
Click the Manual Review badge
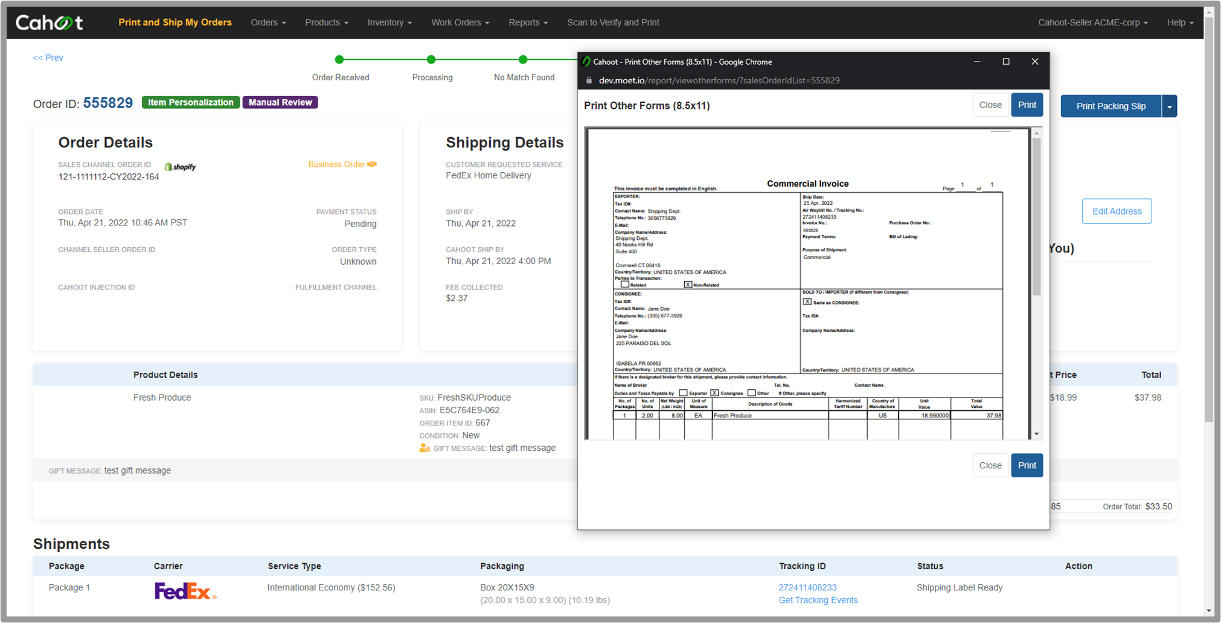[x=280, y=103]
